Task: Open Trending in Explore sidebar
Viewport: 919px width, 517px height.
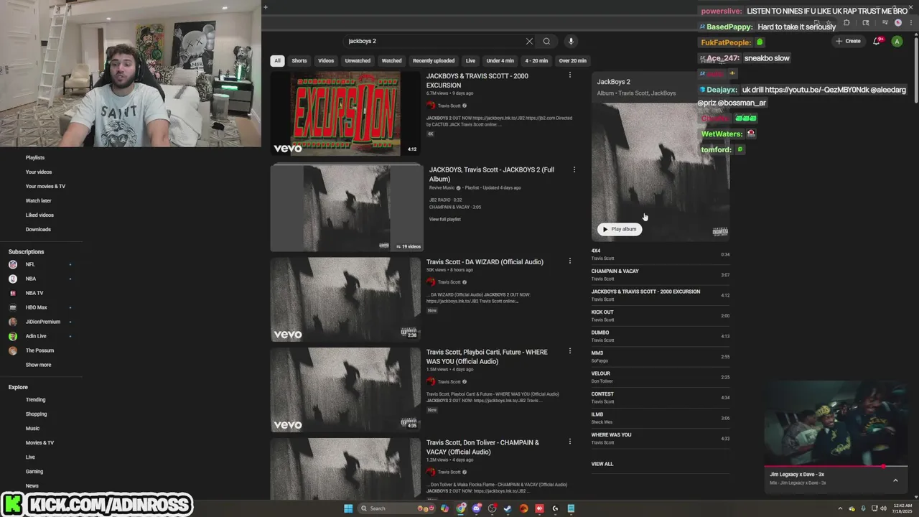Action: tap(35, 399)
